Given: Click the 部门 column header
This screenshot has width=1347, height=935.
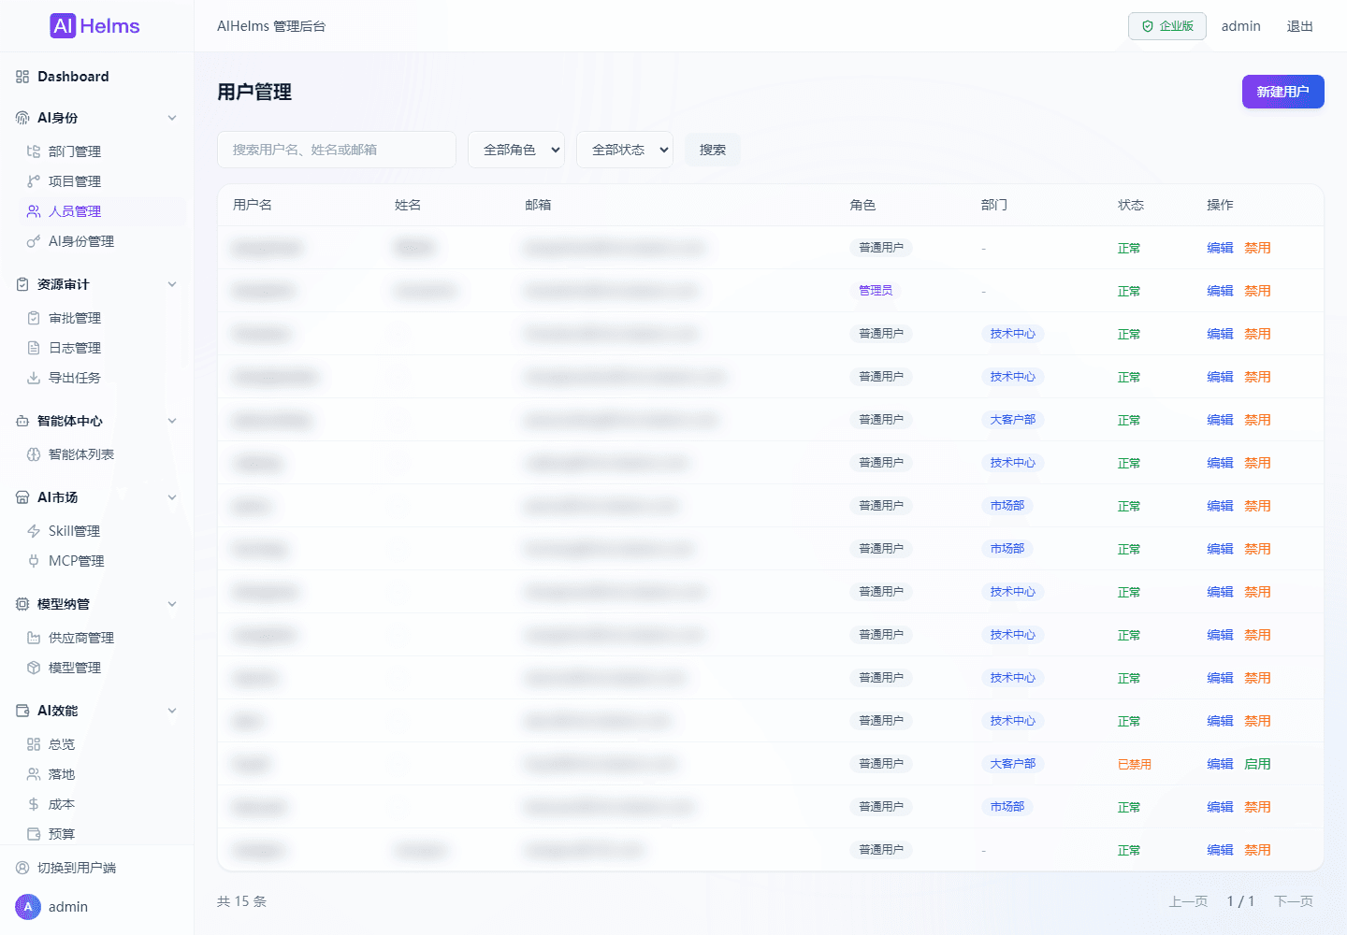Looking at the screenshot, I should pyautogui.click(x=994, y=205).
